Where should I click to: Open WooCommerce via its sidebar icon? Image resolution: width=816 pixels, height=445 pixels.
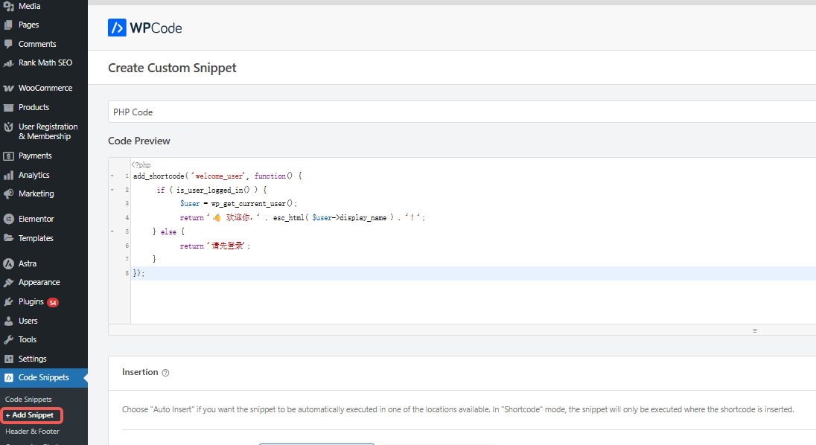(x=9, y=88)
